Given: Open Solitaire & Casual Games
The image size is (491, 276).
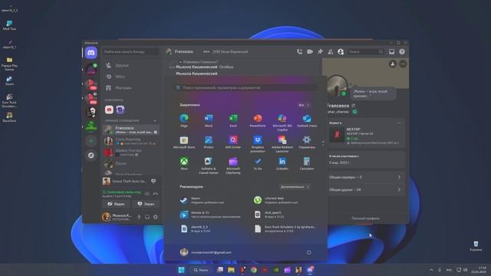Looking at the screenshot, I should pos(209,166).
